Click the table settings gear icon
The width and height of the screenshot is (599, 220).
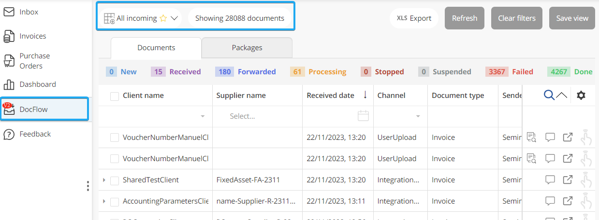(x=581, y=96)
